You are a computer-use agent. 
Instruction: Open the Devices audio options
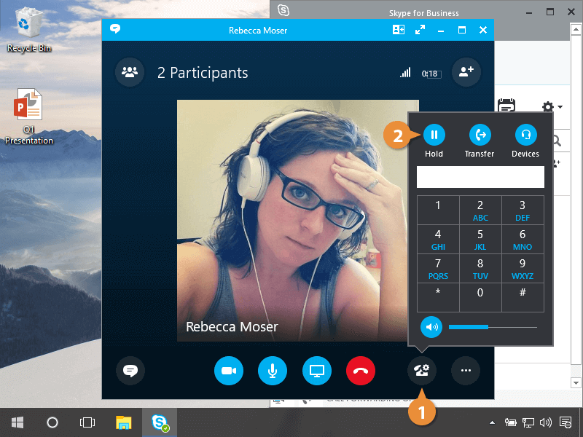pyautogui.click(x=525, y=135)
